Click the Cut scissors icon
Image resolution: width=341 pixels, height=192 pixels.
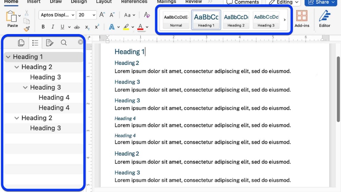click(27, 13)
